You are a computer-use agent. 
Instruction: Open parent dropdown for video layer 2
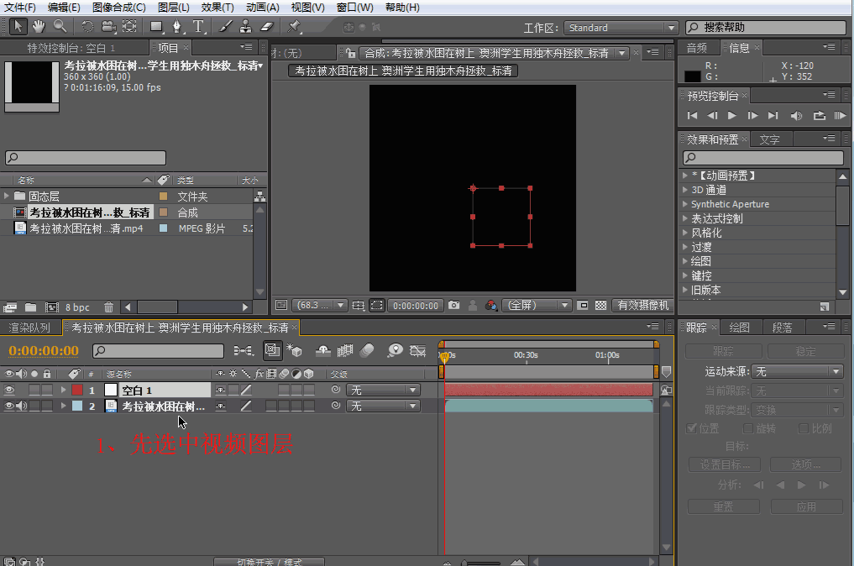click(383, 406)
